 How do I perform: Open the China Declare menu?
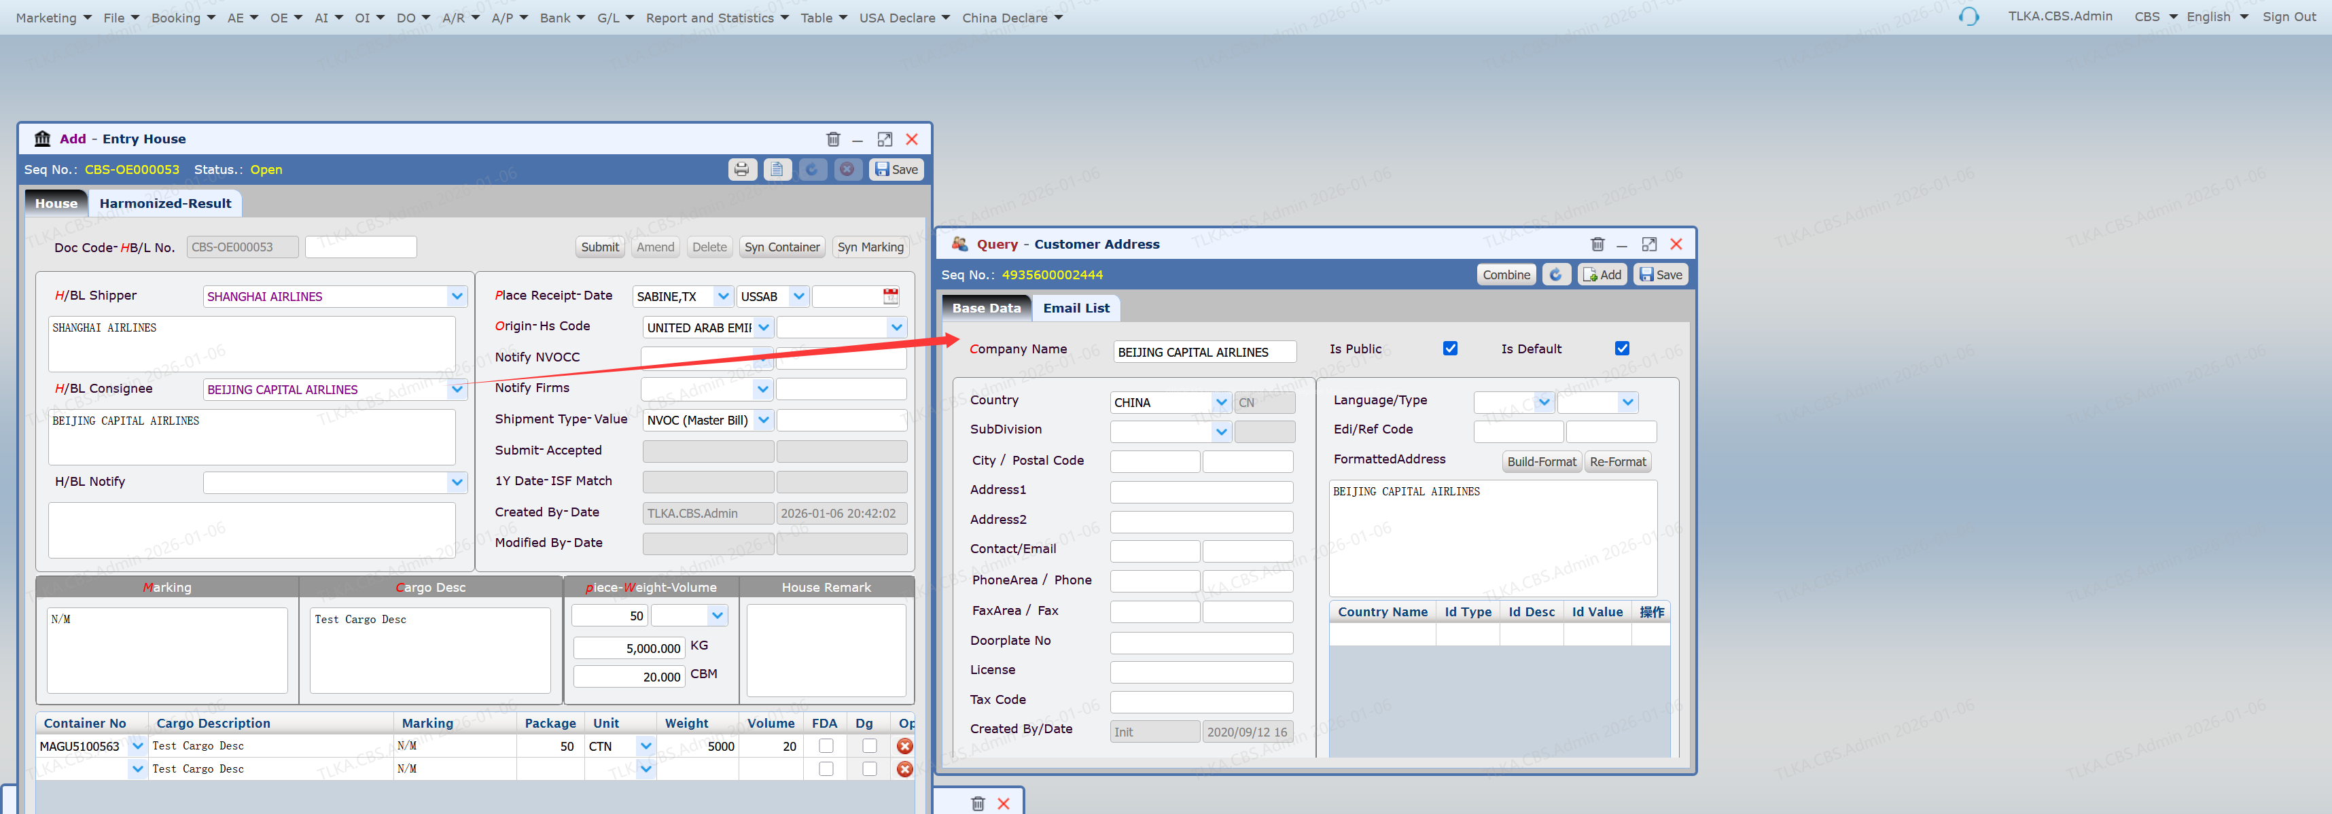click(1012, 17)
